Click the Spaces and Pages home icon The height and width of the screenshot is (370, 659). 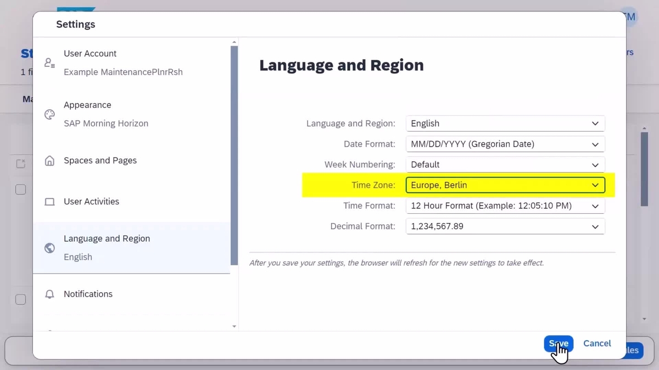pyautogui.click(x=49, y=160)
